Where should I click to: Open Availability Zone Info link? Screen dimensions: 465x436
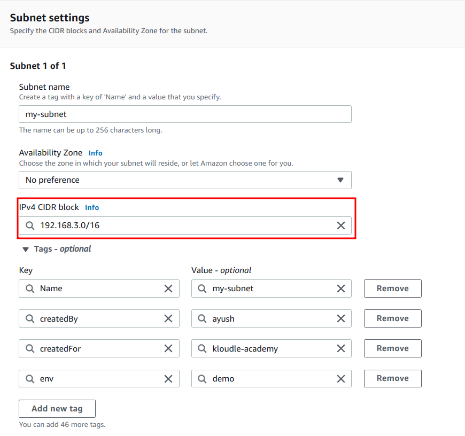click(96, 153)
